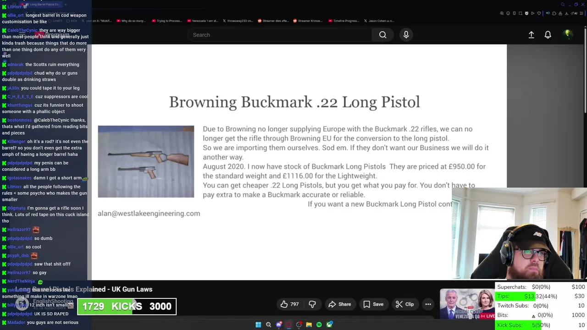The height and width of the screenshot is (330, 587).
Task: Switch to 'Timeline Progress...' browser tab
Action: [343, 21]
